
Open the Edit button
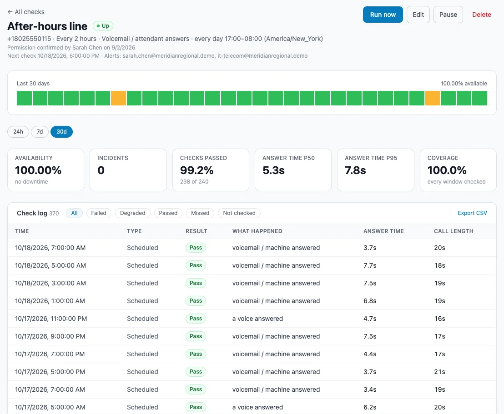coord(418,15)
